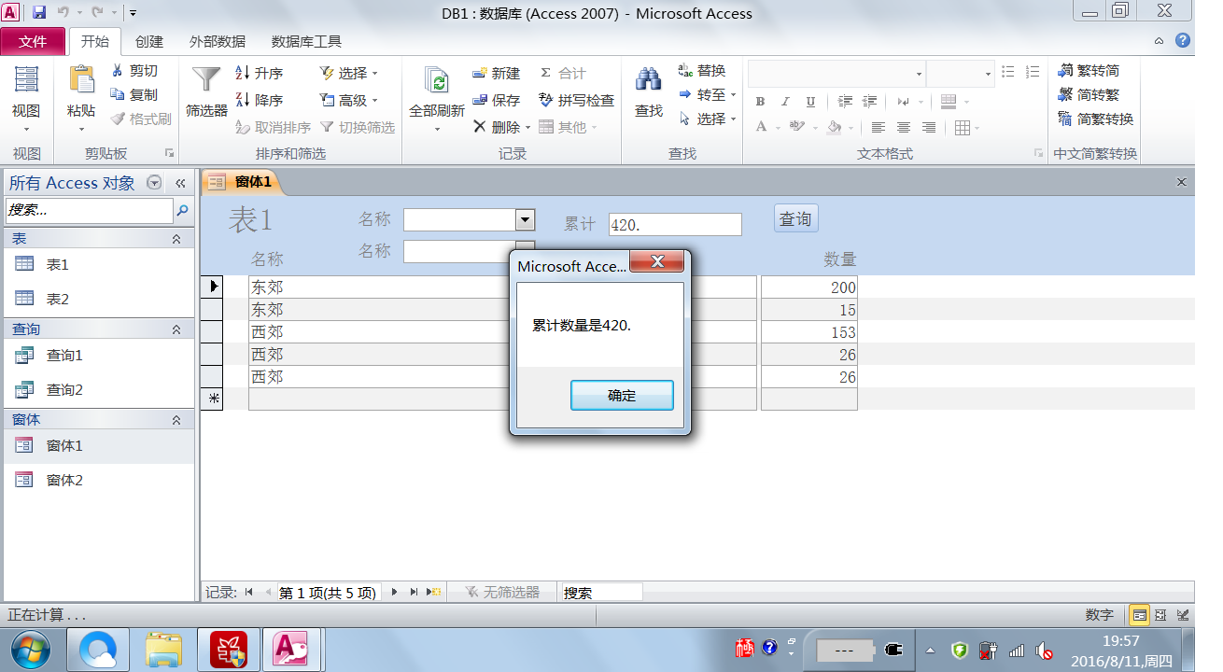Viewport: 1223px width, 672px height.
Task: Click the save icon in quick access toolbar
Action: tap(39, 13)
